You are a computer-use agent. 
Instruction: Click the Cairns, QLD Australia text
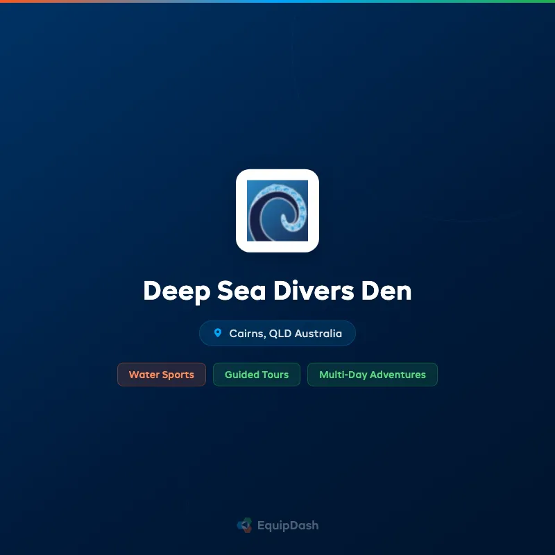pyautogui.click(x=284, y=333)
